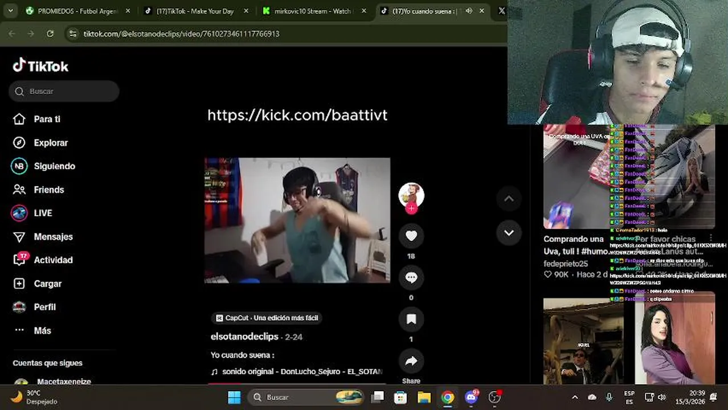728x410 pixels.
Task: Open network and volume quick settings
Action: [x=656, y=397]
